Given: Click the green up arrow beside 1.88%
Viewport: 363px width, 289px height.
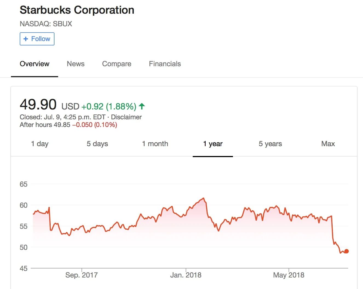Looking at the screenshot, I should click(142, 106).
